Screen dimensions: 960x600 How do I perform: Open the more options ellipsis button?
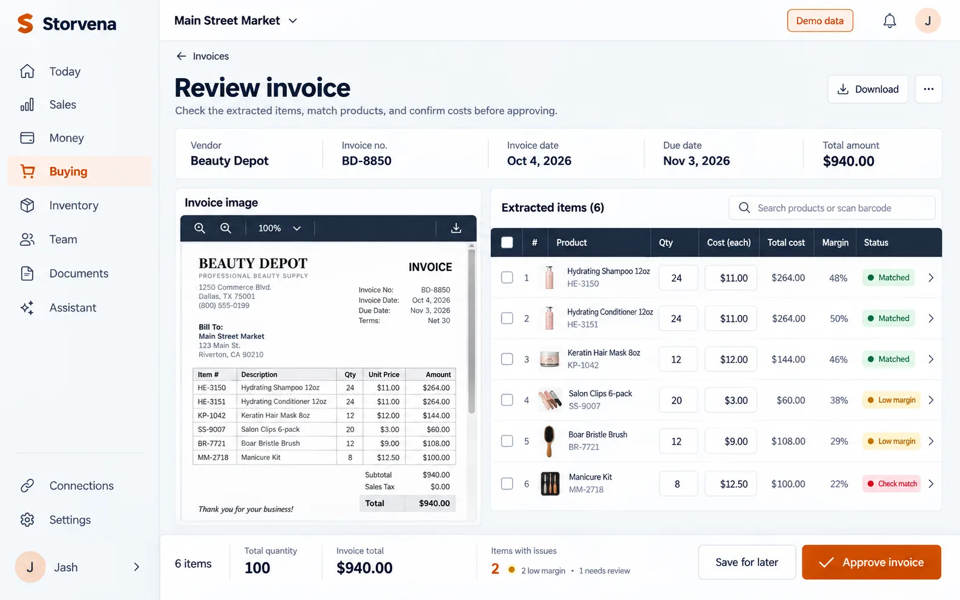[928, 89]
